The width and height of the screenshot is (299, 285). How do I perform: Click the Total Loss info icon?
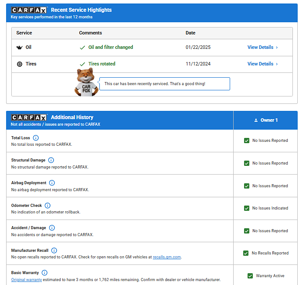coord(36,138)
